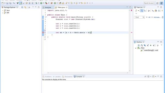The height and width of the screenshot is (93, 165).
Task: Toggle Hide Fields in Outline
Action: (145, 45)
